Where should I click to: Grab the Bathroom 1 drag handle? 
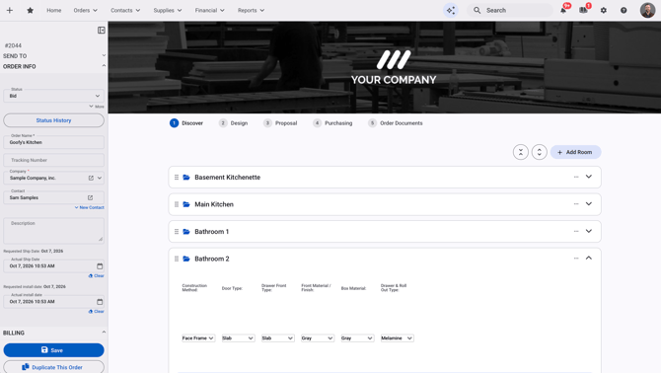coord(177,231)
